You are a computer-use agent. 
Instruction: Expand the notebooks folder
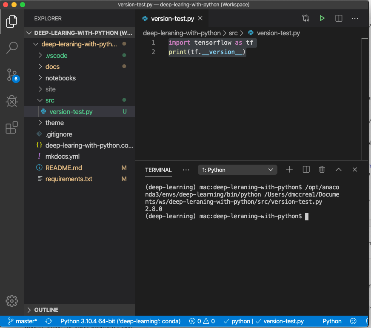[80, 78]
